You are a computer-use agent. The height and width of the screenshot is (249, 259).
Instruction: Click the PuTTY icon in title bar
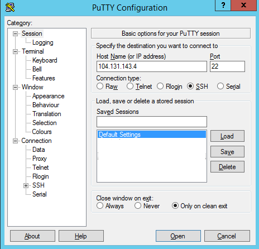(x=10, y=7)
